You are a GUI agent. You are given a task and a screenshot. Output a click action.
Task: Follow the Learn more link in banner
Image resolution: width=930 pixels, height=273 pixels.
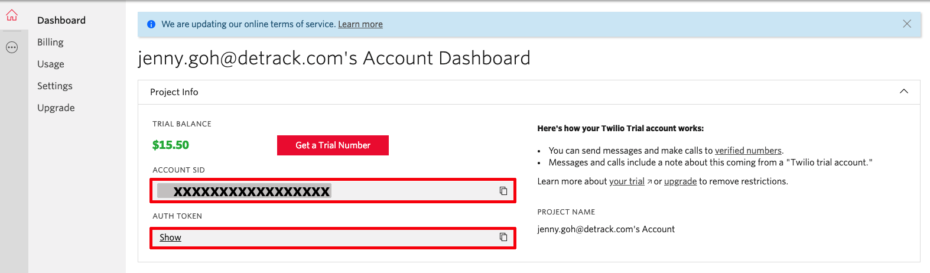click(360, 24)
